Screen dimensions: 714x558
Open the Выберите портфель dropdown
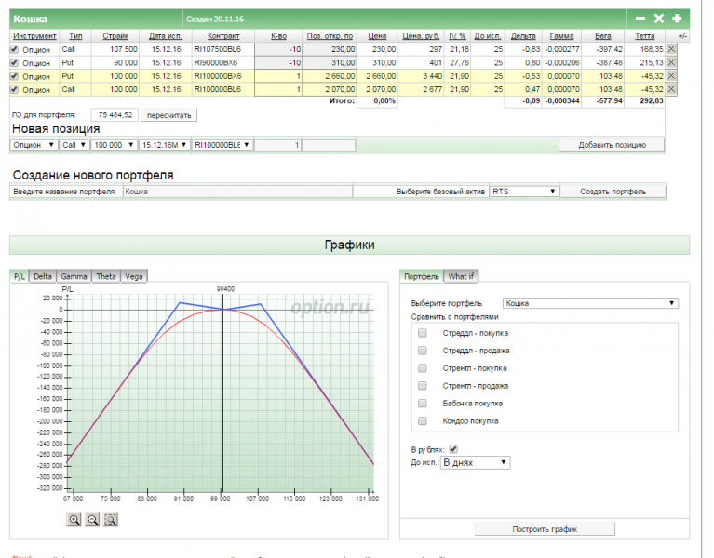(589, 303)
